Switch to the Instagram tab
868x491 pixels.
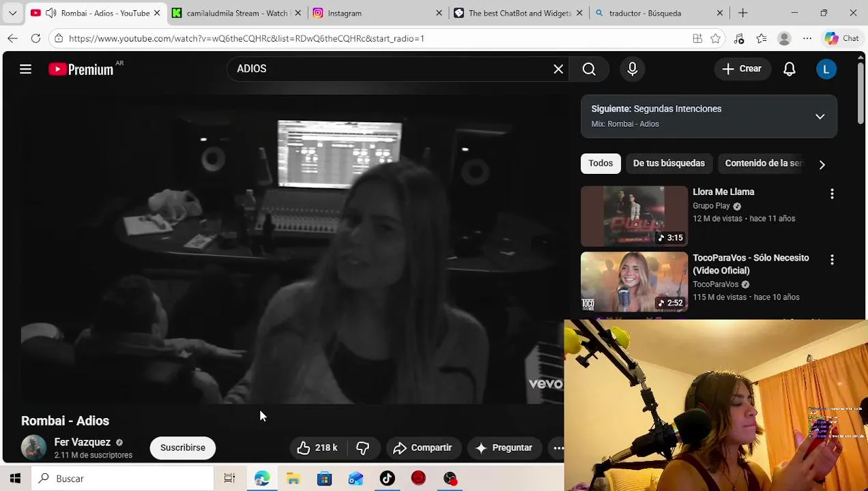click(x=378, y=13)
